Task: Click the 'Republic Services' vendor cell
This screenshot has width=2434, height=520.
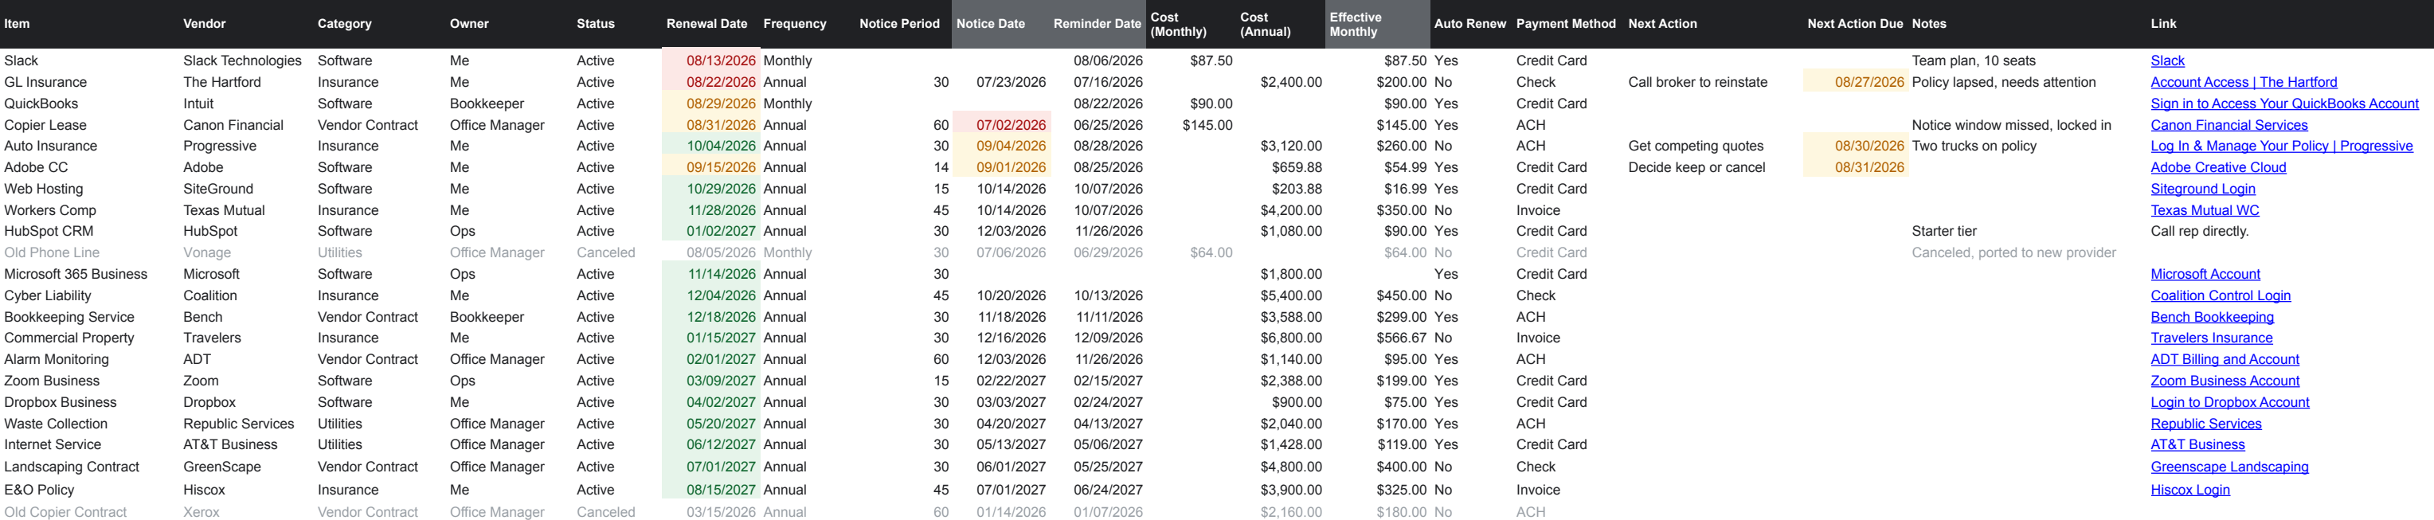Action: click(x=238, y=424)
